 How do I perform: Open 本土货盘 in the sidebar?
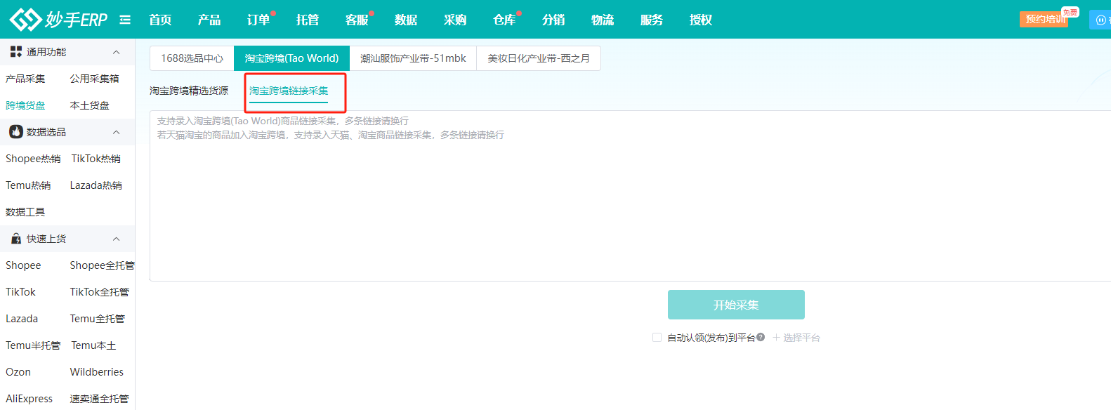point(90,105)
